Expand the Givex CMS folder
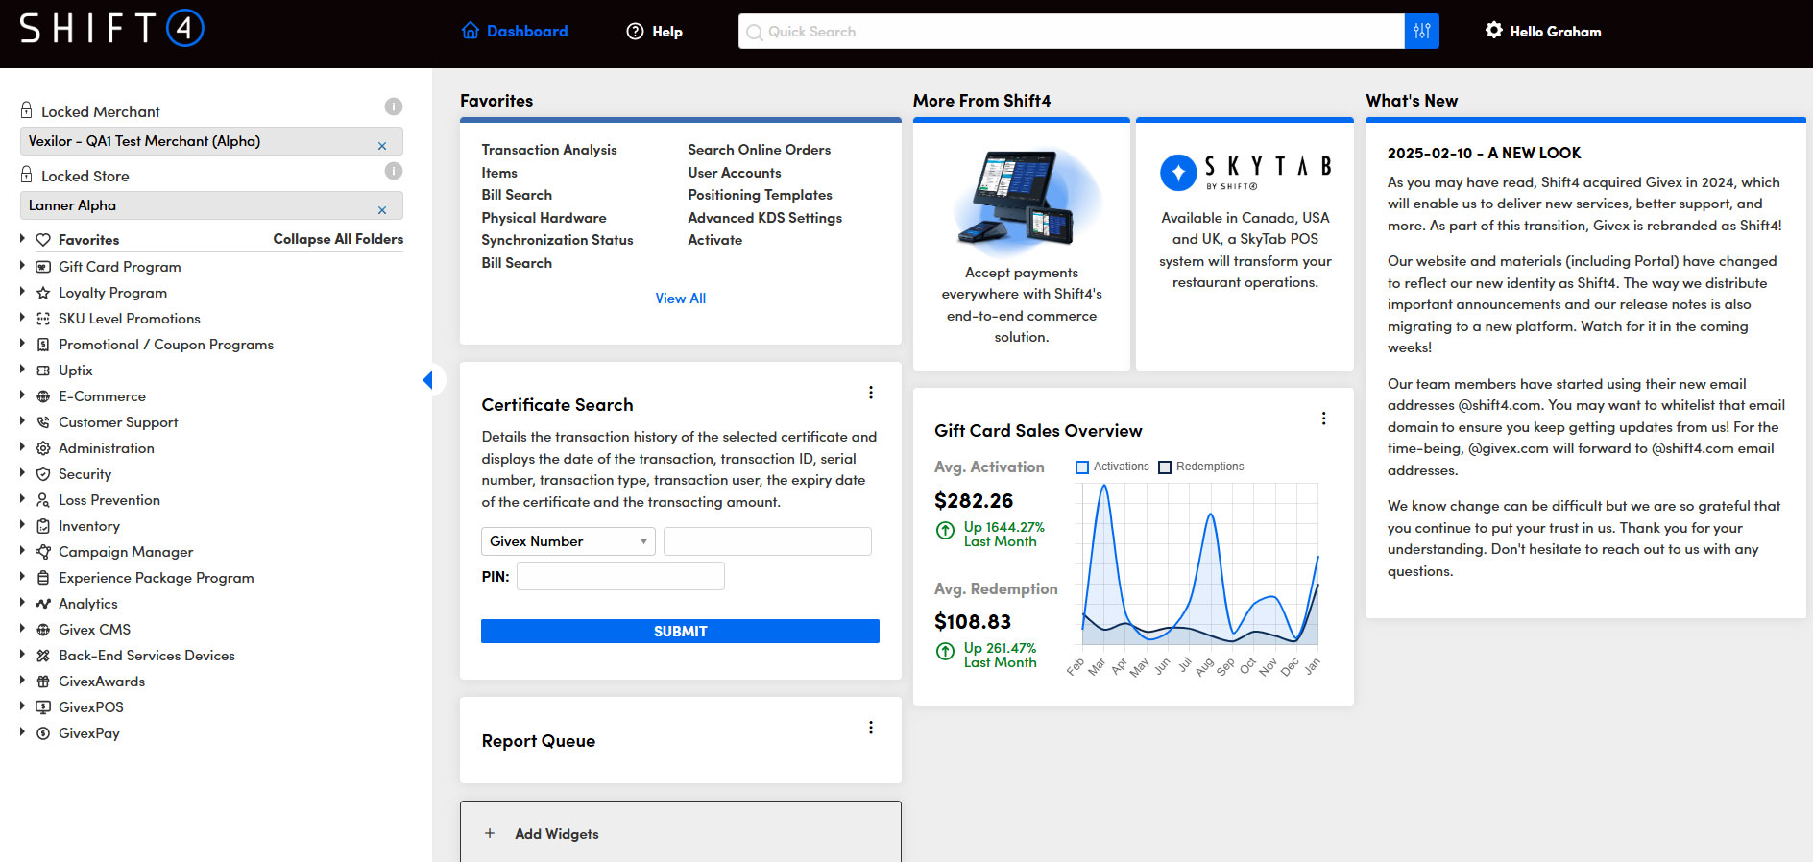The image size is (1813, 862). (22, 629)
